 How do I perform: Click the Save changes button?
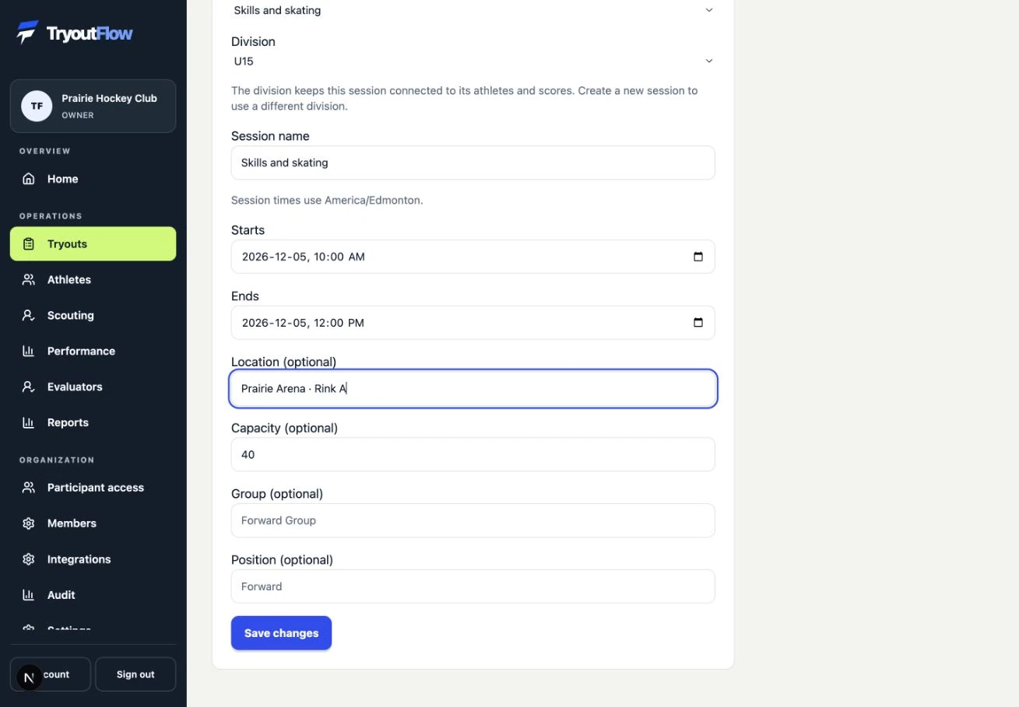(281, 633)
